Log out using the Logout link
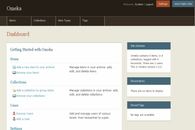The height and width of the screenshot is (130, 195). (149, 5)
